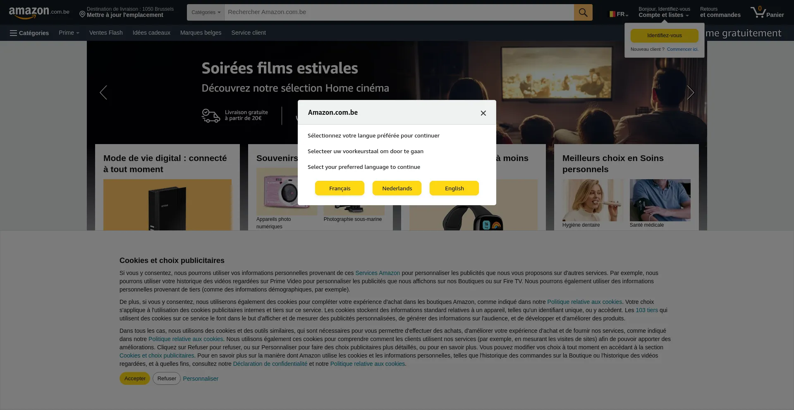Click Retours et commandes
The image size is (794, 410).
[720, 12]
